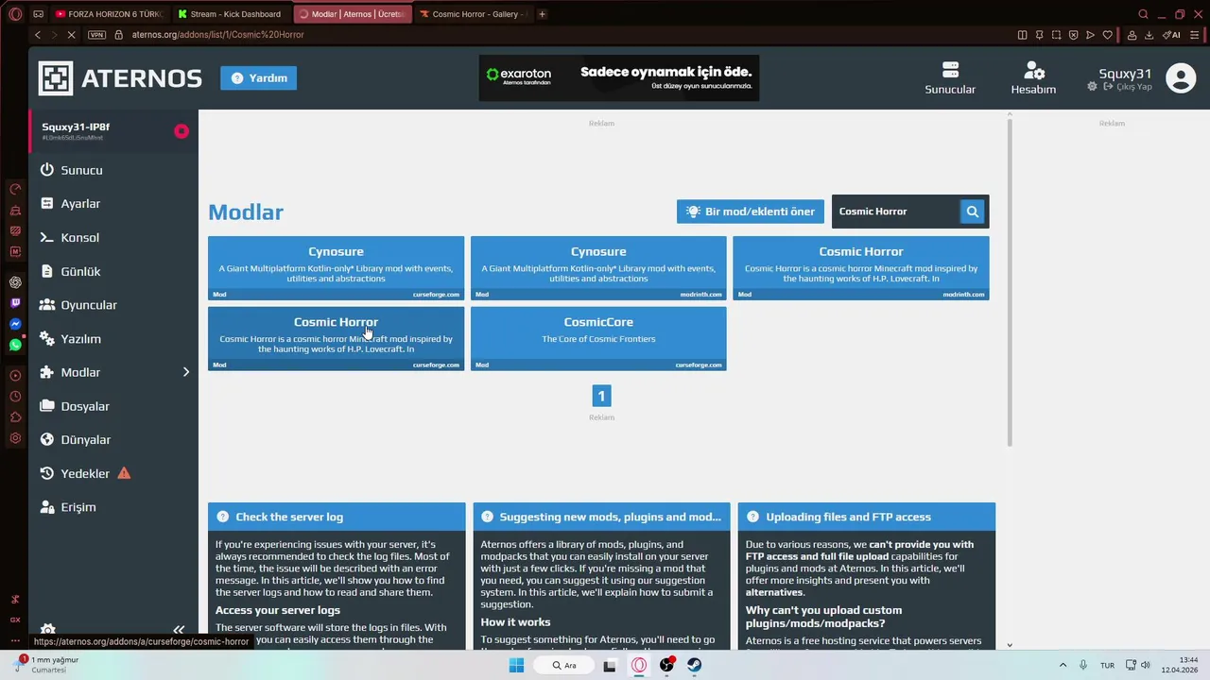Click pagination page 1 button
The width and height of the screenshot is (1210, 680).
(601, 397)
